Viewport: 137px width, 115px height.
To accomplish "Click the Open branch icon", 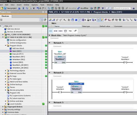I will coord(70,31).
